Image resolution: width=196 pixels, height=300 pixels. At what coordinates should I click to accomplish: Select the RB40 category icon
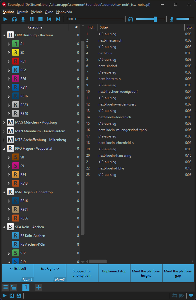point(16,114)
